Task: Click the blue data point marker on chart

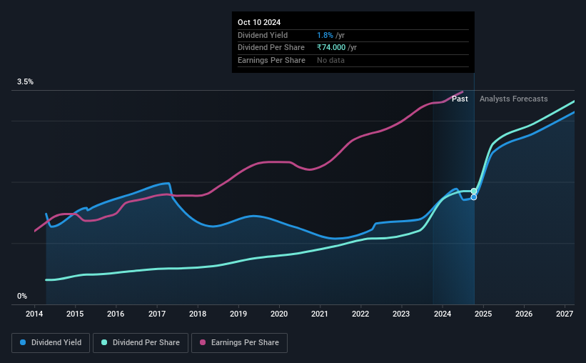Action: click(x=474, y=197)
